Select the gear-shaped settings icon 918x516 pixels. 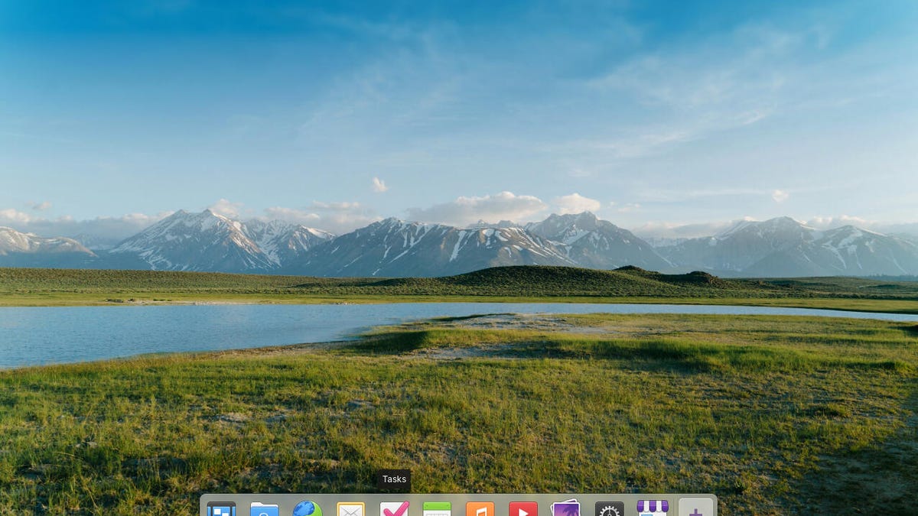pos(610,507)
